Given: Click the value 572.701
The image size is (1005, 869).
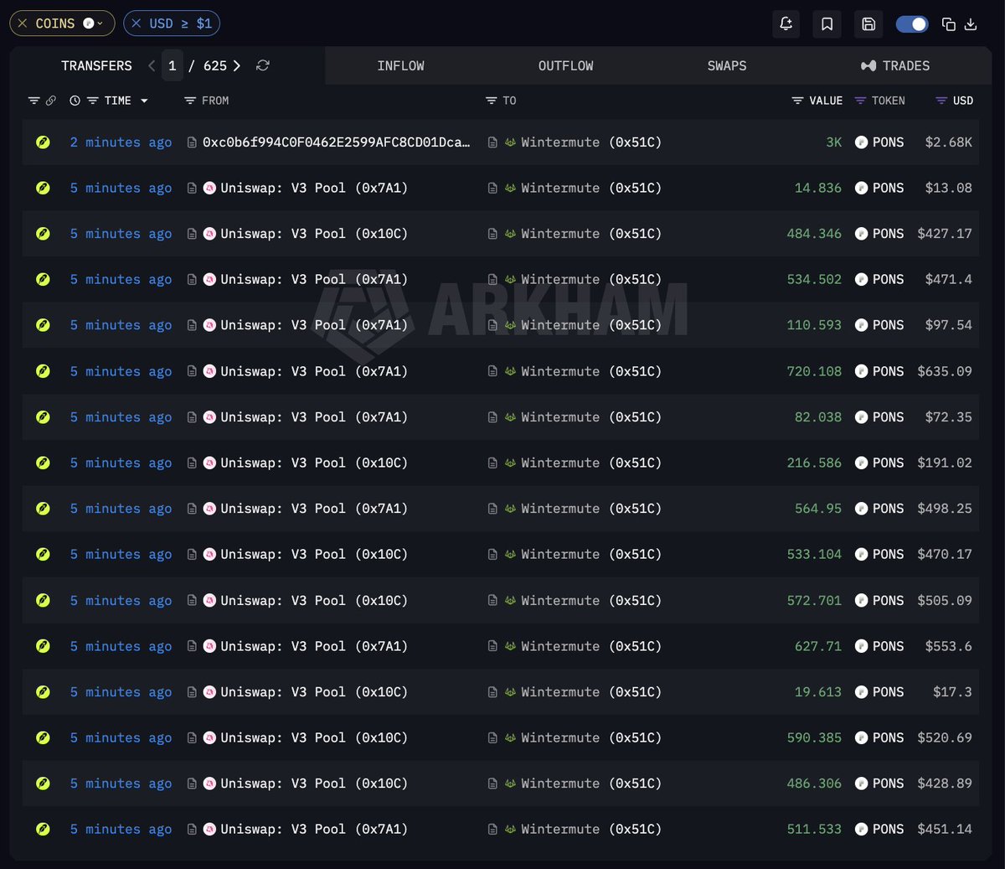Looking at the screenshot, I should tap(814, 601).
